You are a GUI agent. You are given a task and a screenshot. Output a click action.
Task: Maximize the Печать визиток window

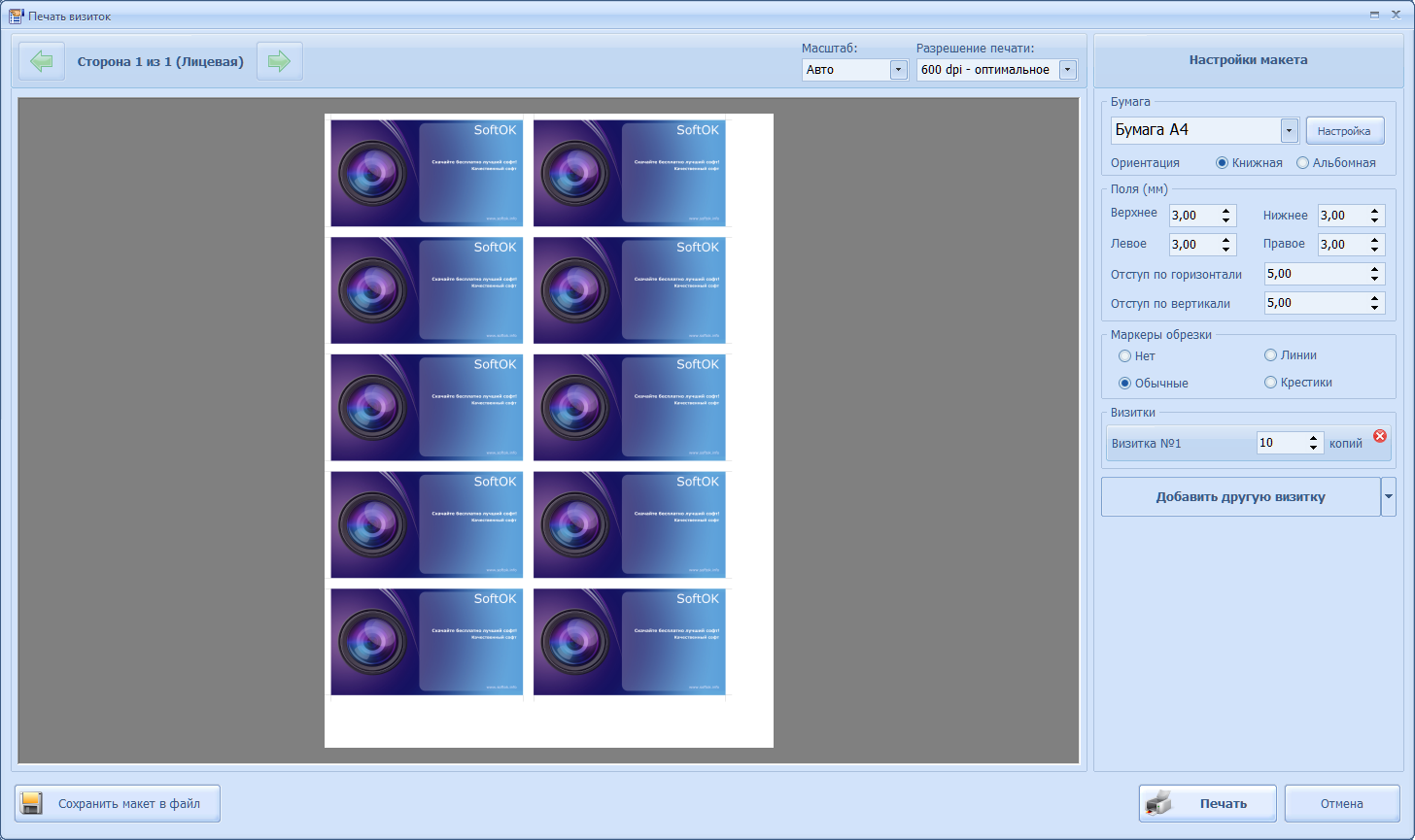tap(1374, 16)
